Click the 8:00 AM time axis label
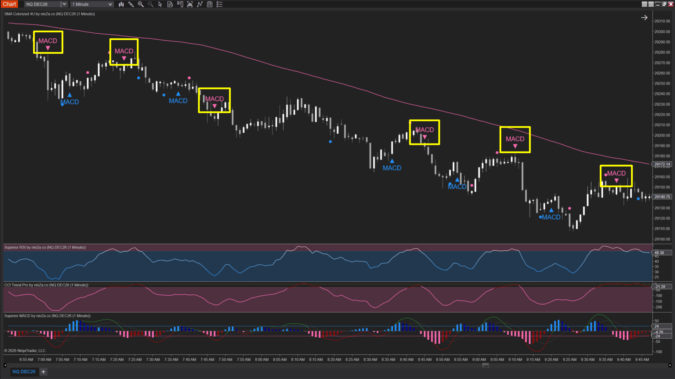The width and height of the screenshot is (675, 379). tap(262, 359)
